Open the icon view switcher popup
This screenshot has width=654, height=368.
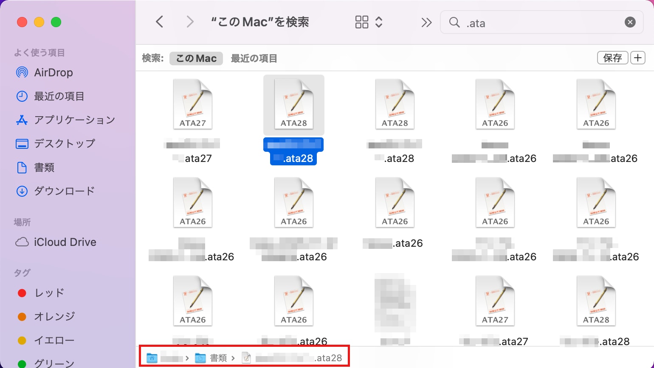369,22
